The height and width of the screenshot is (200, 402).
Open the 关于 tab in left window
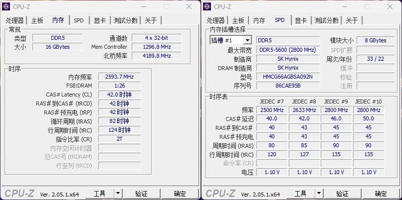pyautogui.click(x=151, y=20)
